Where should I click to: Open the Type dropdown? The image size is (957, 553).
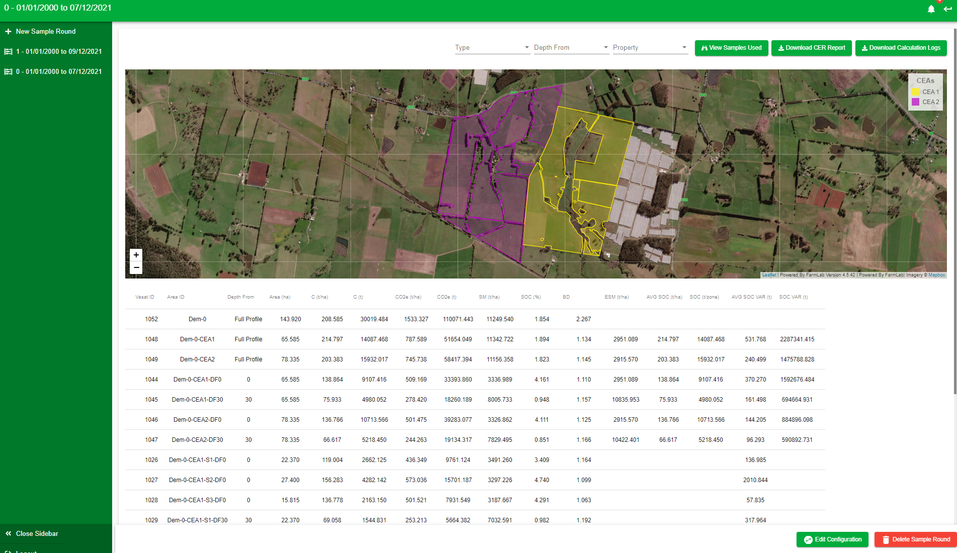coord(492,47)
